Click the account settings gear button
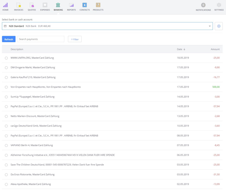 219,26
